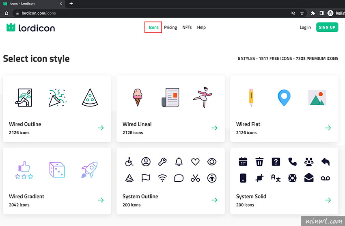
Task: Click the lordicon crown logo
Action: (11, 27)
